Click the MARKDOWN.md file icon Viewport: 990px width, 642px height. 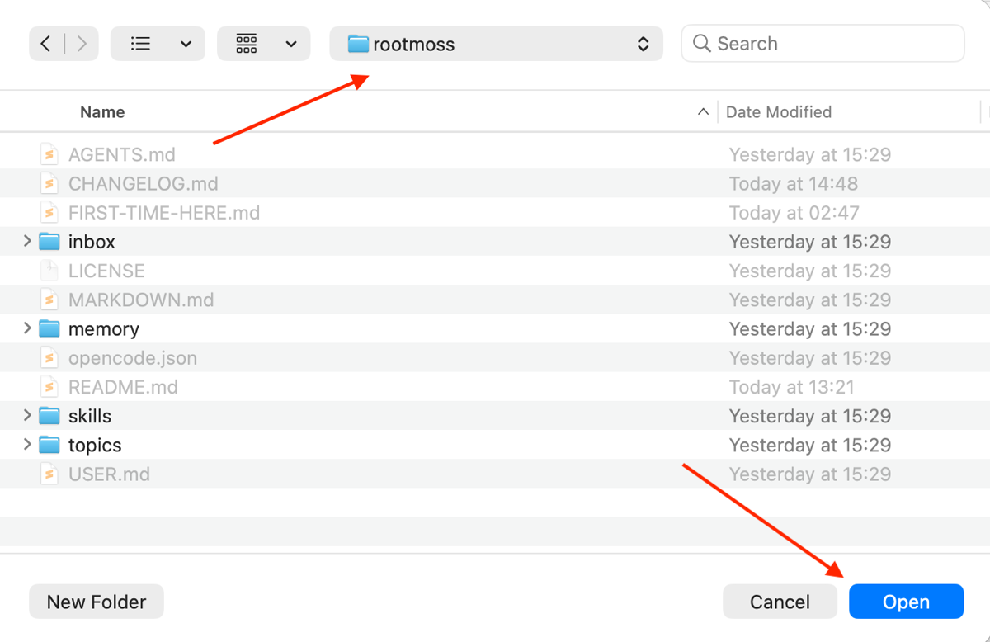[49, 300]
